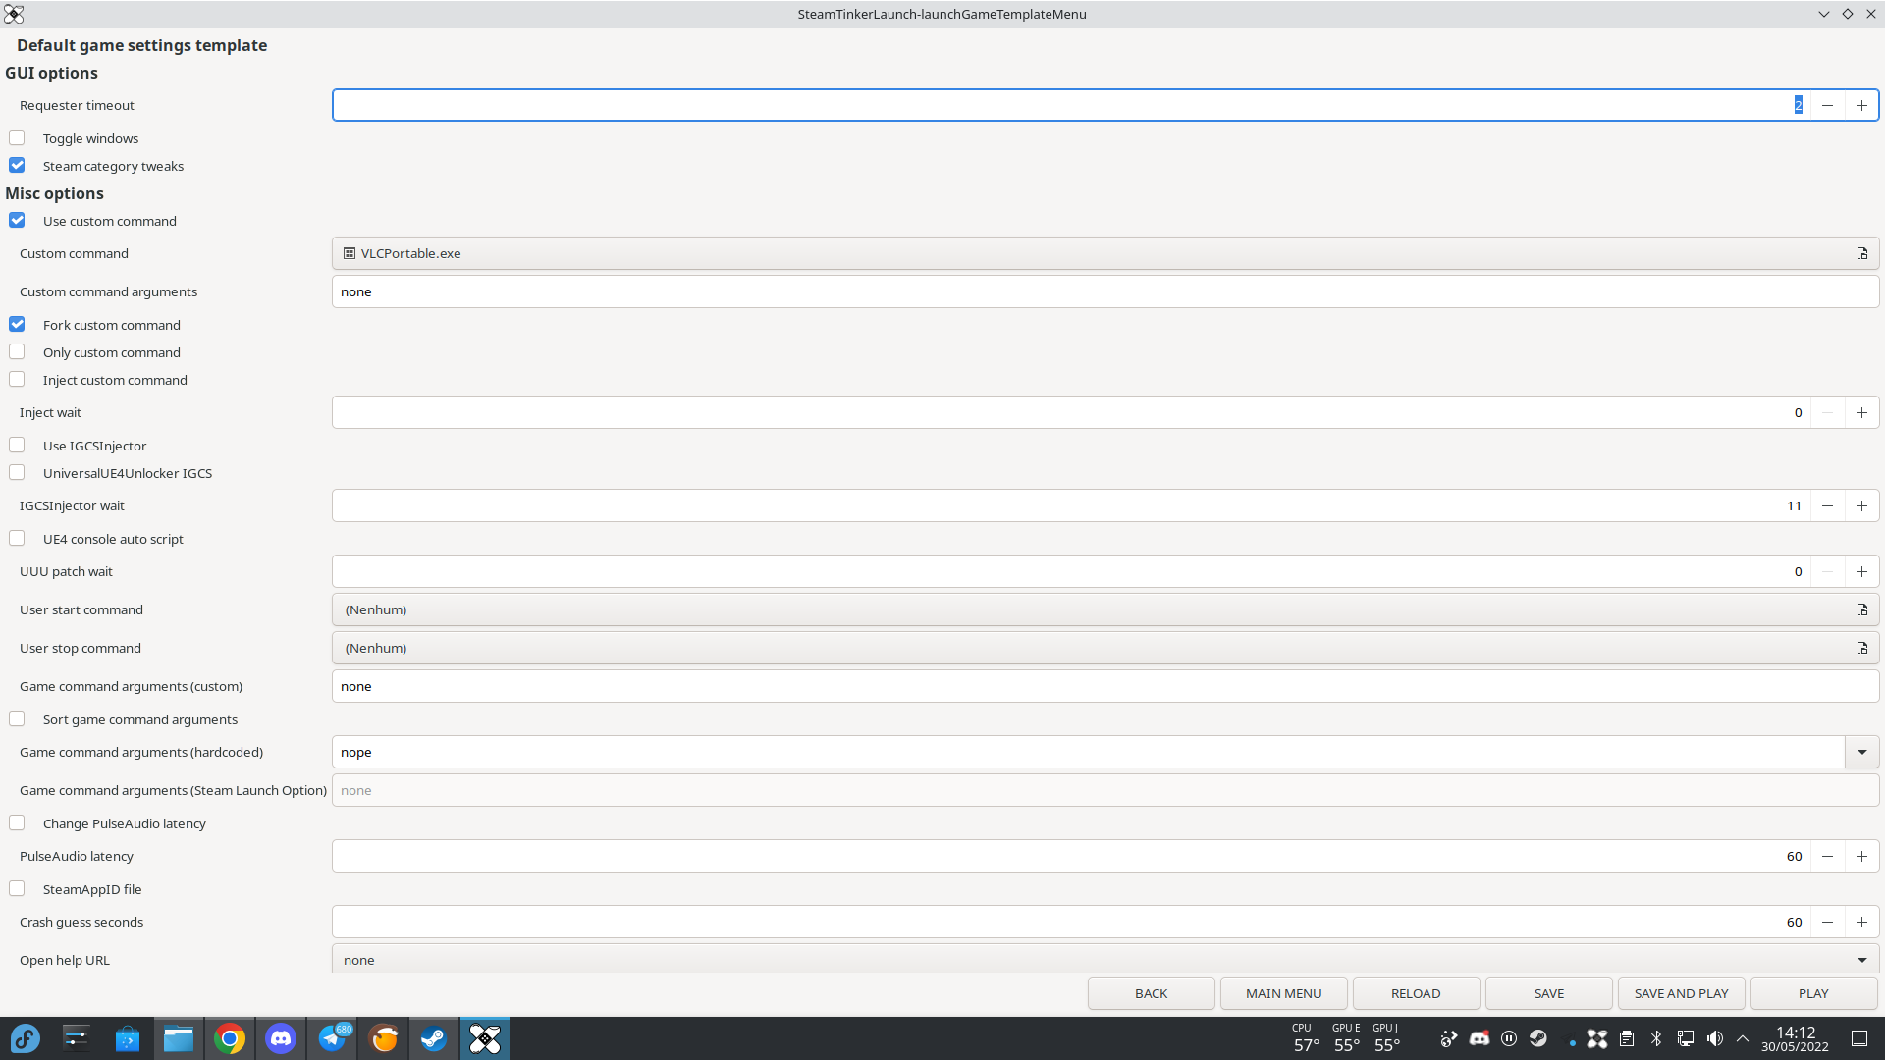Expand the Open help URL dropdown
Image resolution: width=1885 pixels, height=1060 pixels.
pos(1861,960)
